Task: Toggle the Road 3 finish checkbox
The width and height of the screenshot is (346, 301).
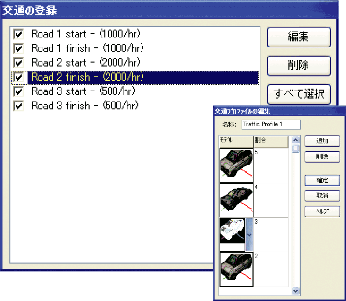Action: [18, 106]
